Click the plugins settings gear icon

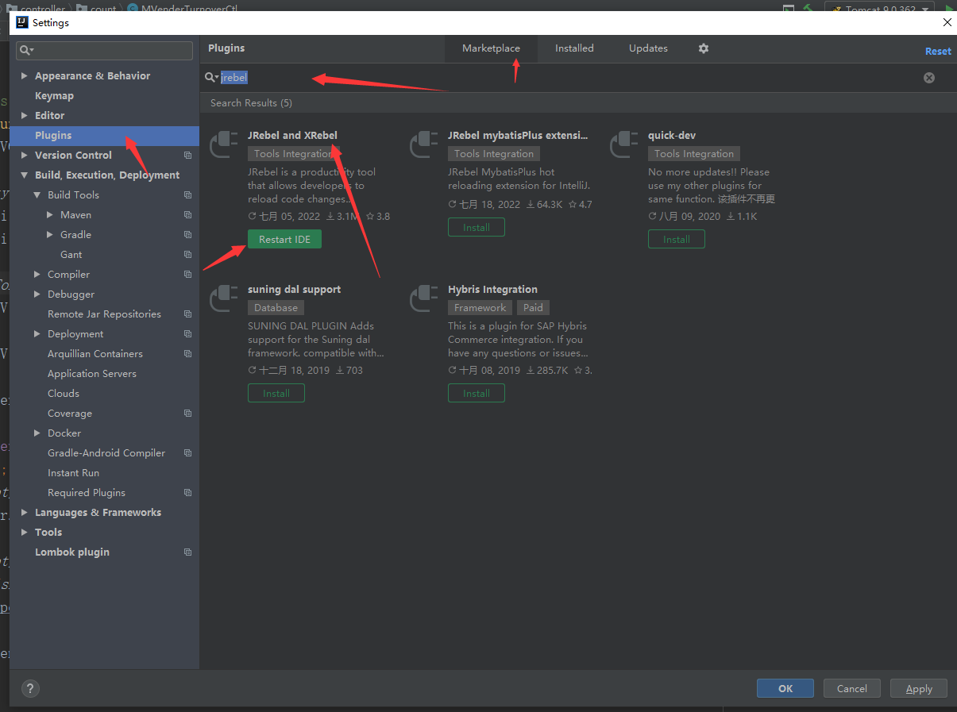click(703, 48)
